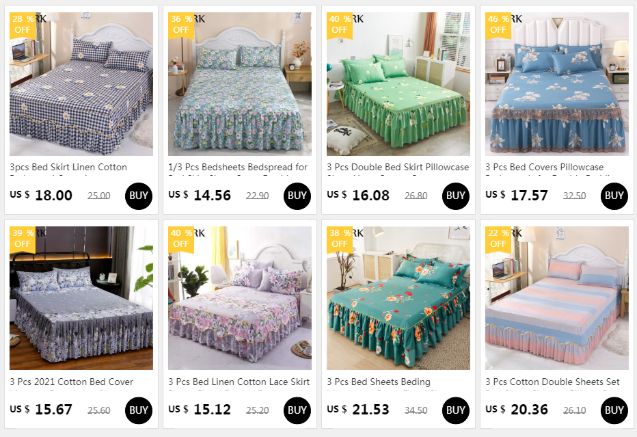Open '3 Pcs Bed Linen Cotton Lace Skirt' link
Image resolution: width=637 pixels, height=437 pixels.
pos(239,382)
